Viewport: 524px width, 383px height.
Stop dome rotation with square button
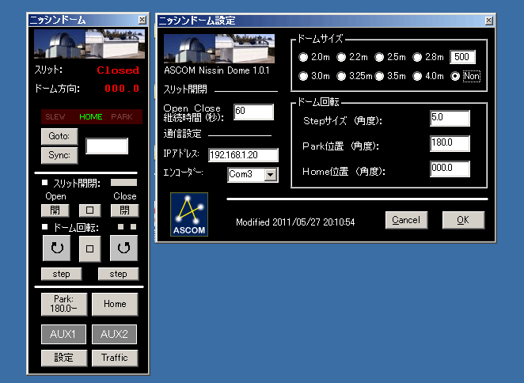pyautogui.click(x=89, y=248)
